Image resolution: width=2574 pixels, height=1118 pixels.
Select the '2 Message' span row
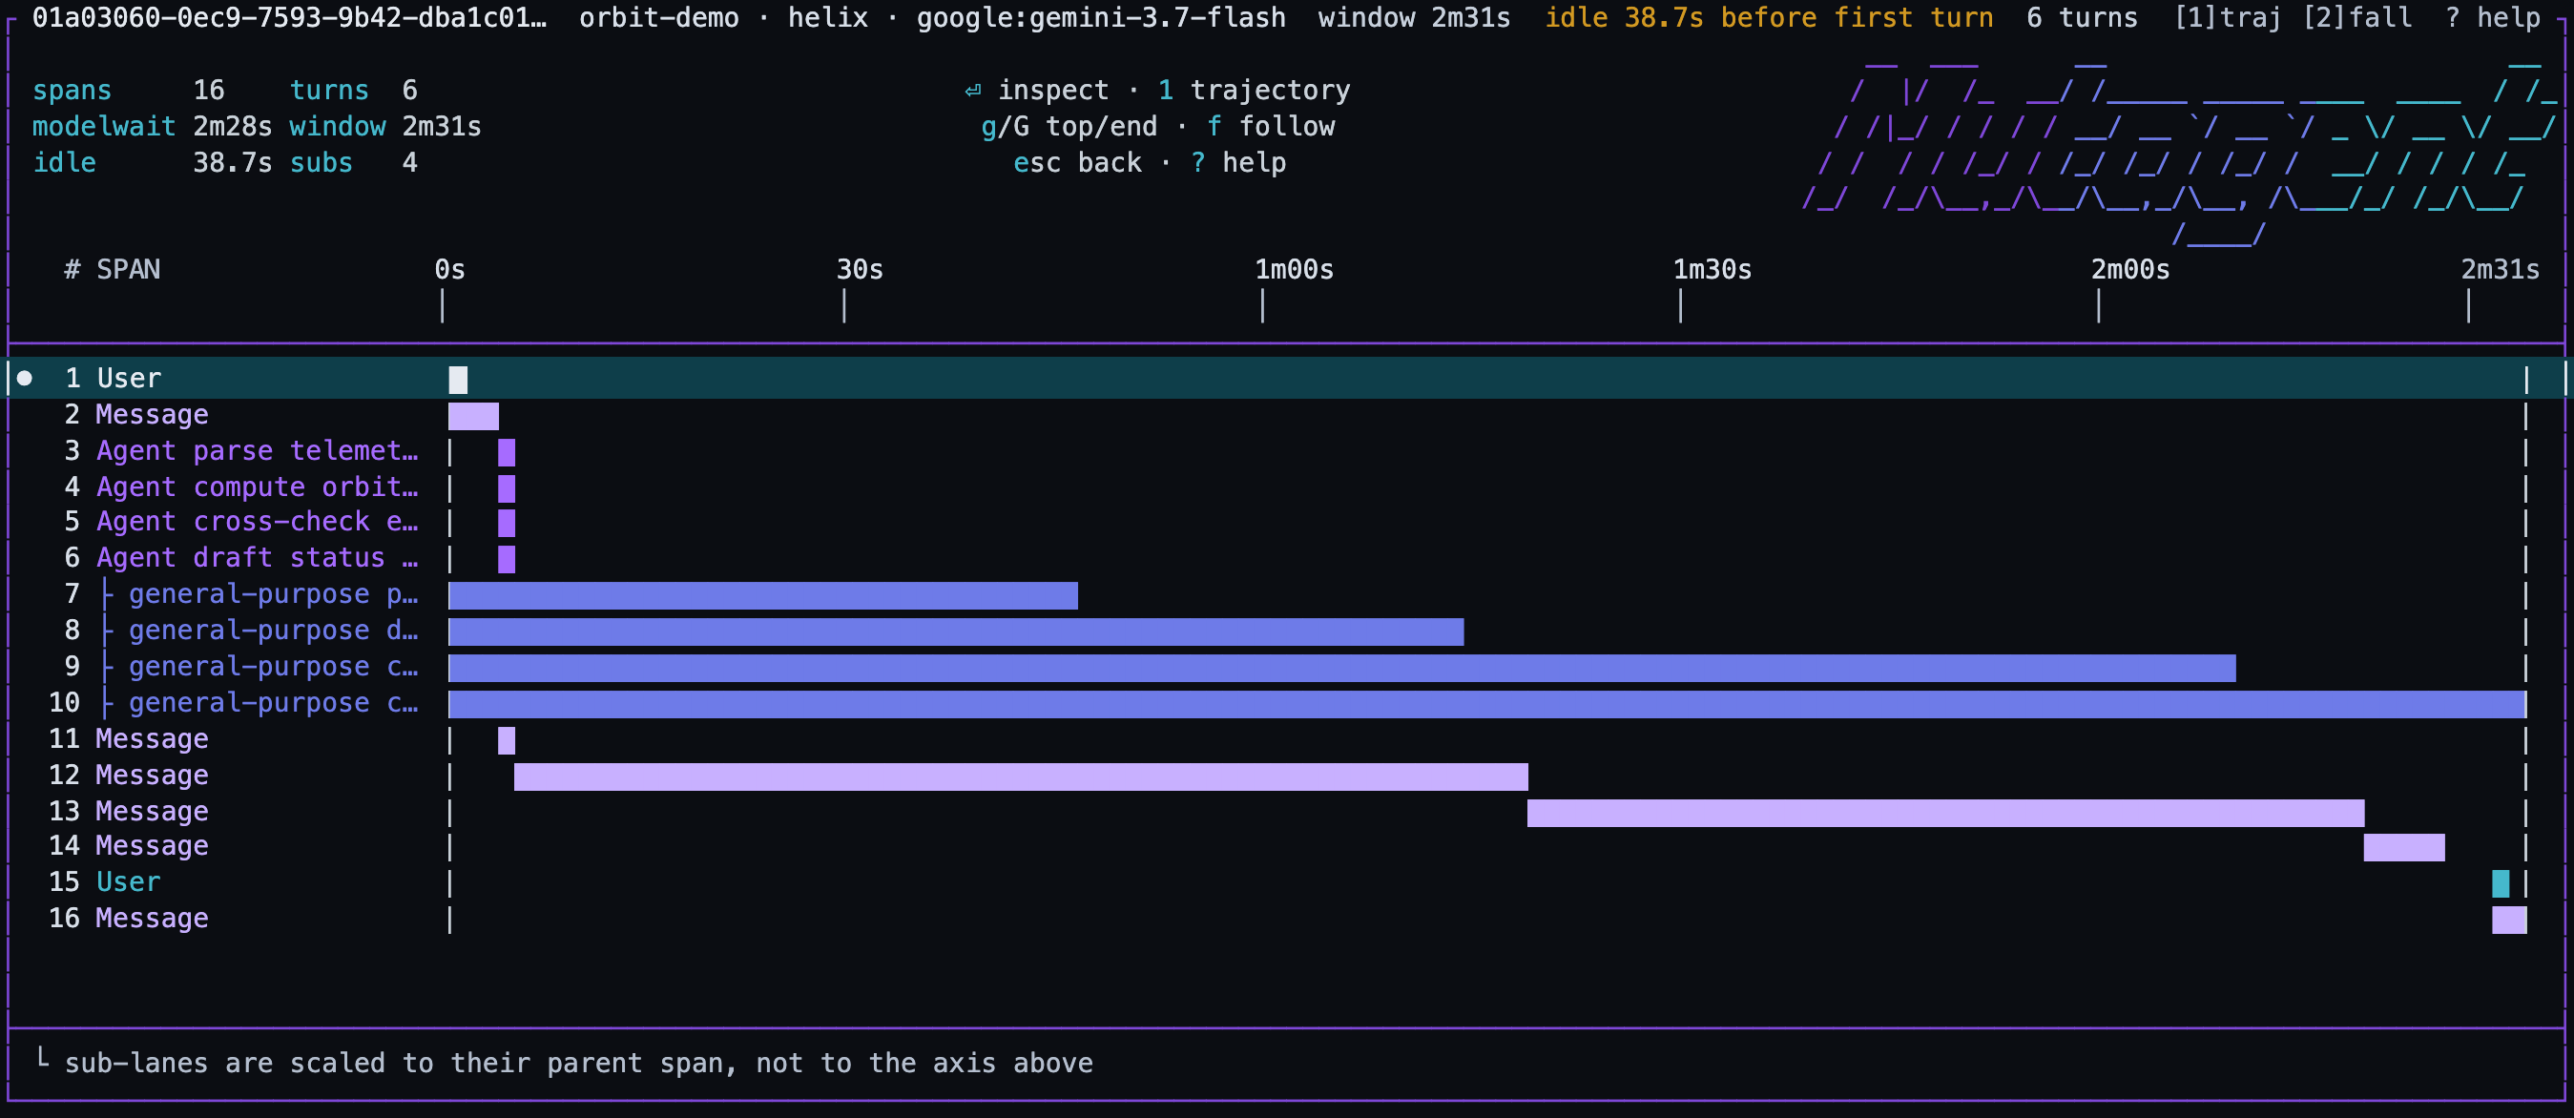(x=1286, y=415)
